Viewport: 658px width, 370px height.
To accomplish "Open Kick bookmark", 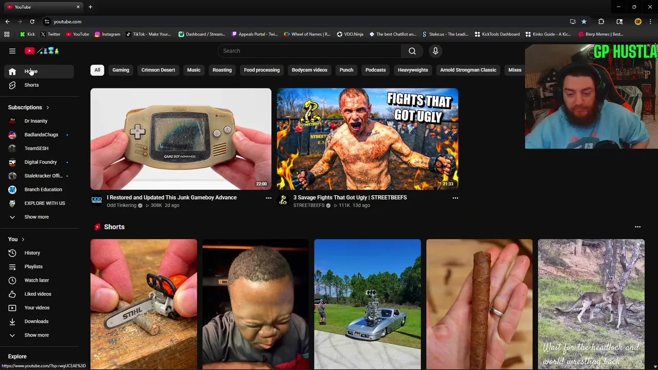I will coord(27,34).
